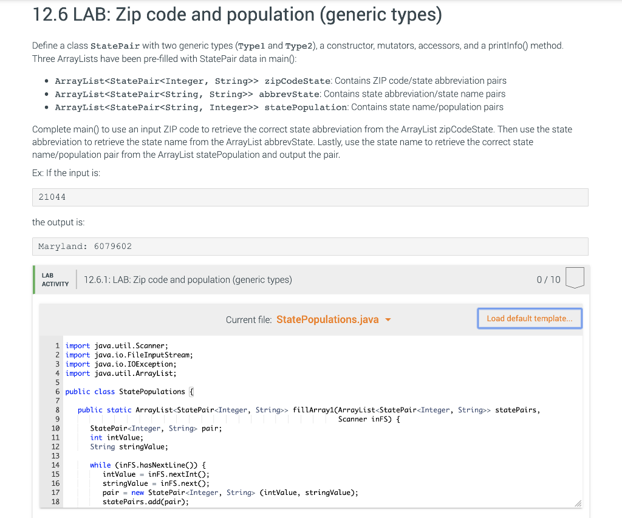Screen dimensions: 622x518
Task: Click the orange caret next to the filename
Action: pyautogui.click(x=388, y=319)
